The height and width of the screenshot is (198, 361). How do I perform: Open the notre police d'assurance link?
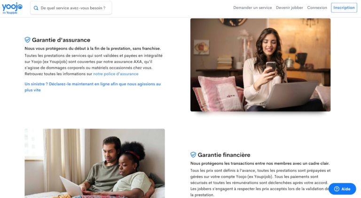click(116, 74)
